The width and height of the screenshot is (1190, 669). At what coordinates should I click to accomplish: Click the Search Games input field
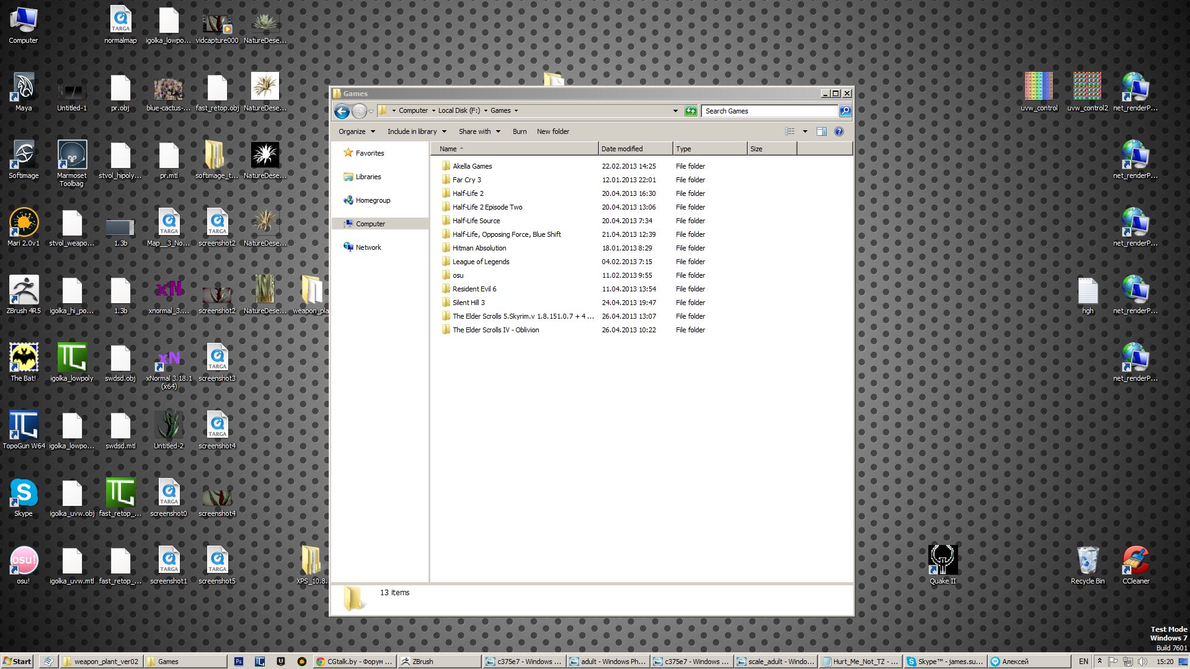pyautogui.click(x=769, y=111)
